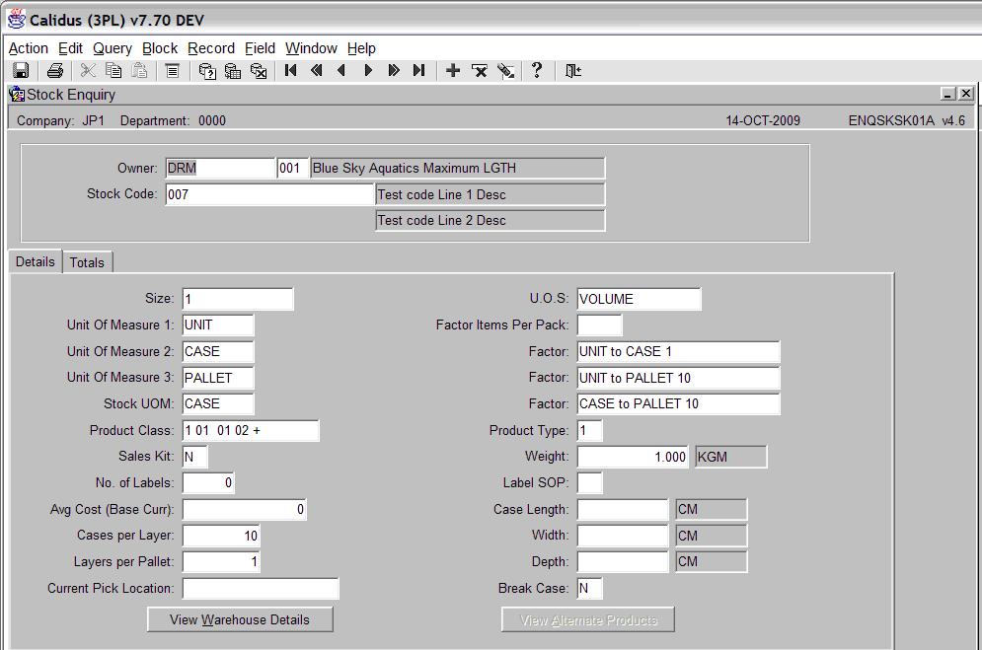
Task: Click the Save diskette toolbar icon
Action: (x=22, y=71)
